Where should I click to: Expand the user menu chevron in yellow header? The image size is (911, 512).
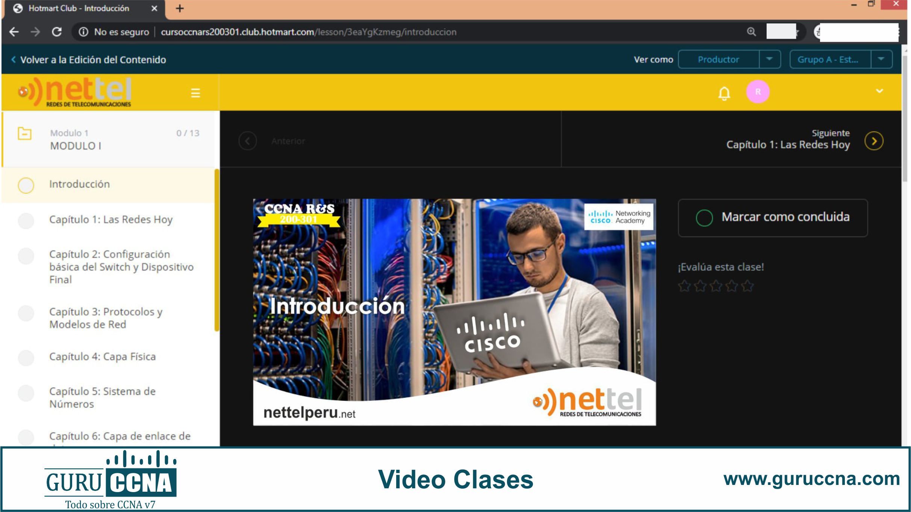point(879,91)
